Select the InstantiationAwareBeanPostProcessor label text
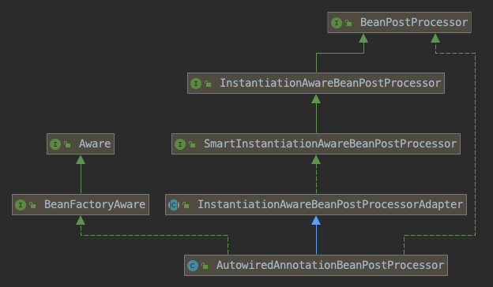This screenshot has width=493, height=287. click(x=330, y=83)
